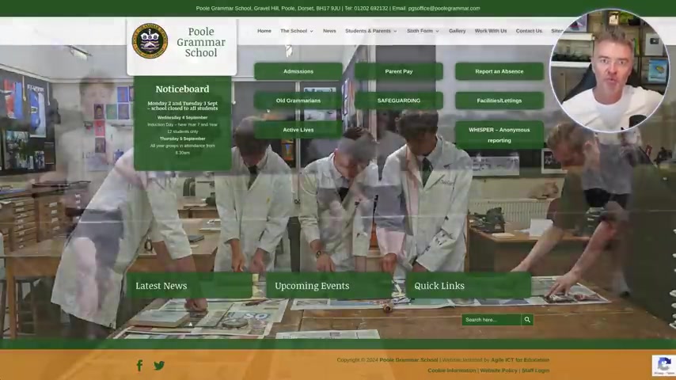Click the Poole Grammar School title text
This screenshot has height=380, width=676.
point(201,42)
